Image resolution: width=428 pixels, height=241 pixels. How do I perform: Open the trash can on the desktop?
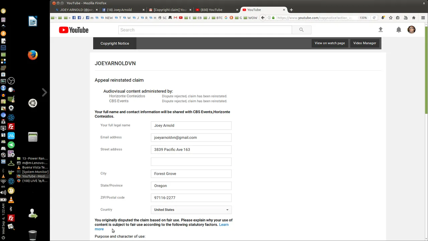[33, 235]
